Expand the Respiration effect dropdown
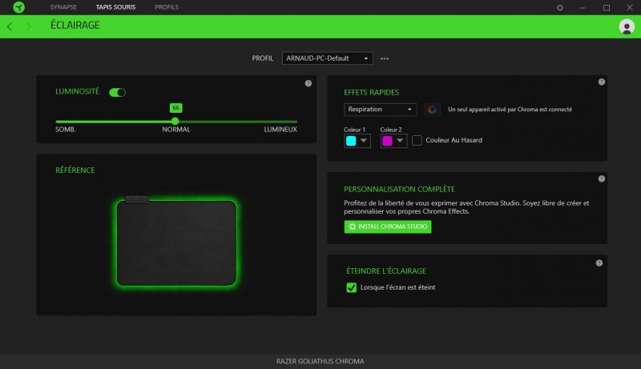The width and height of the screenshot is (641, 369). (x=380, y=110)
